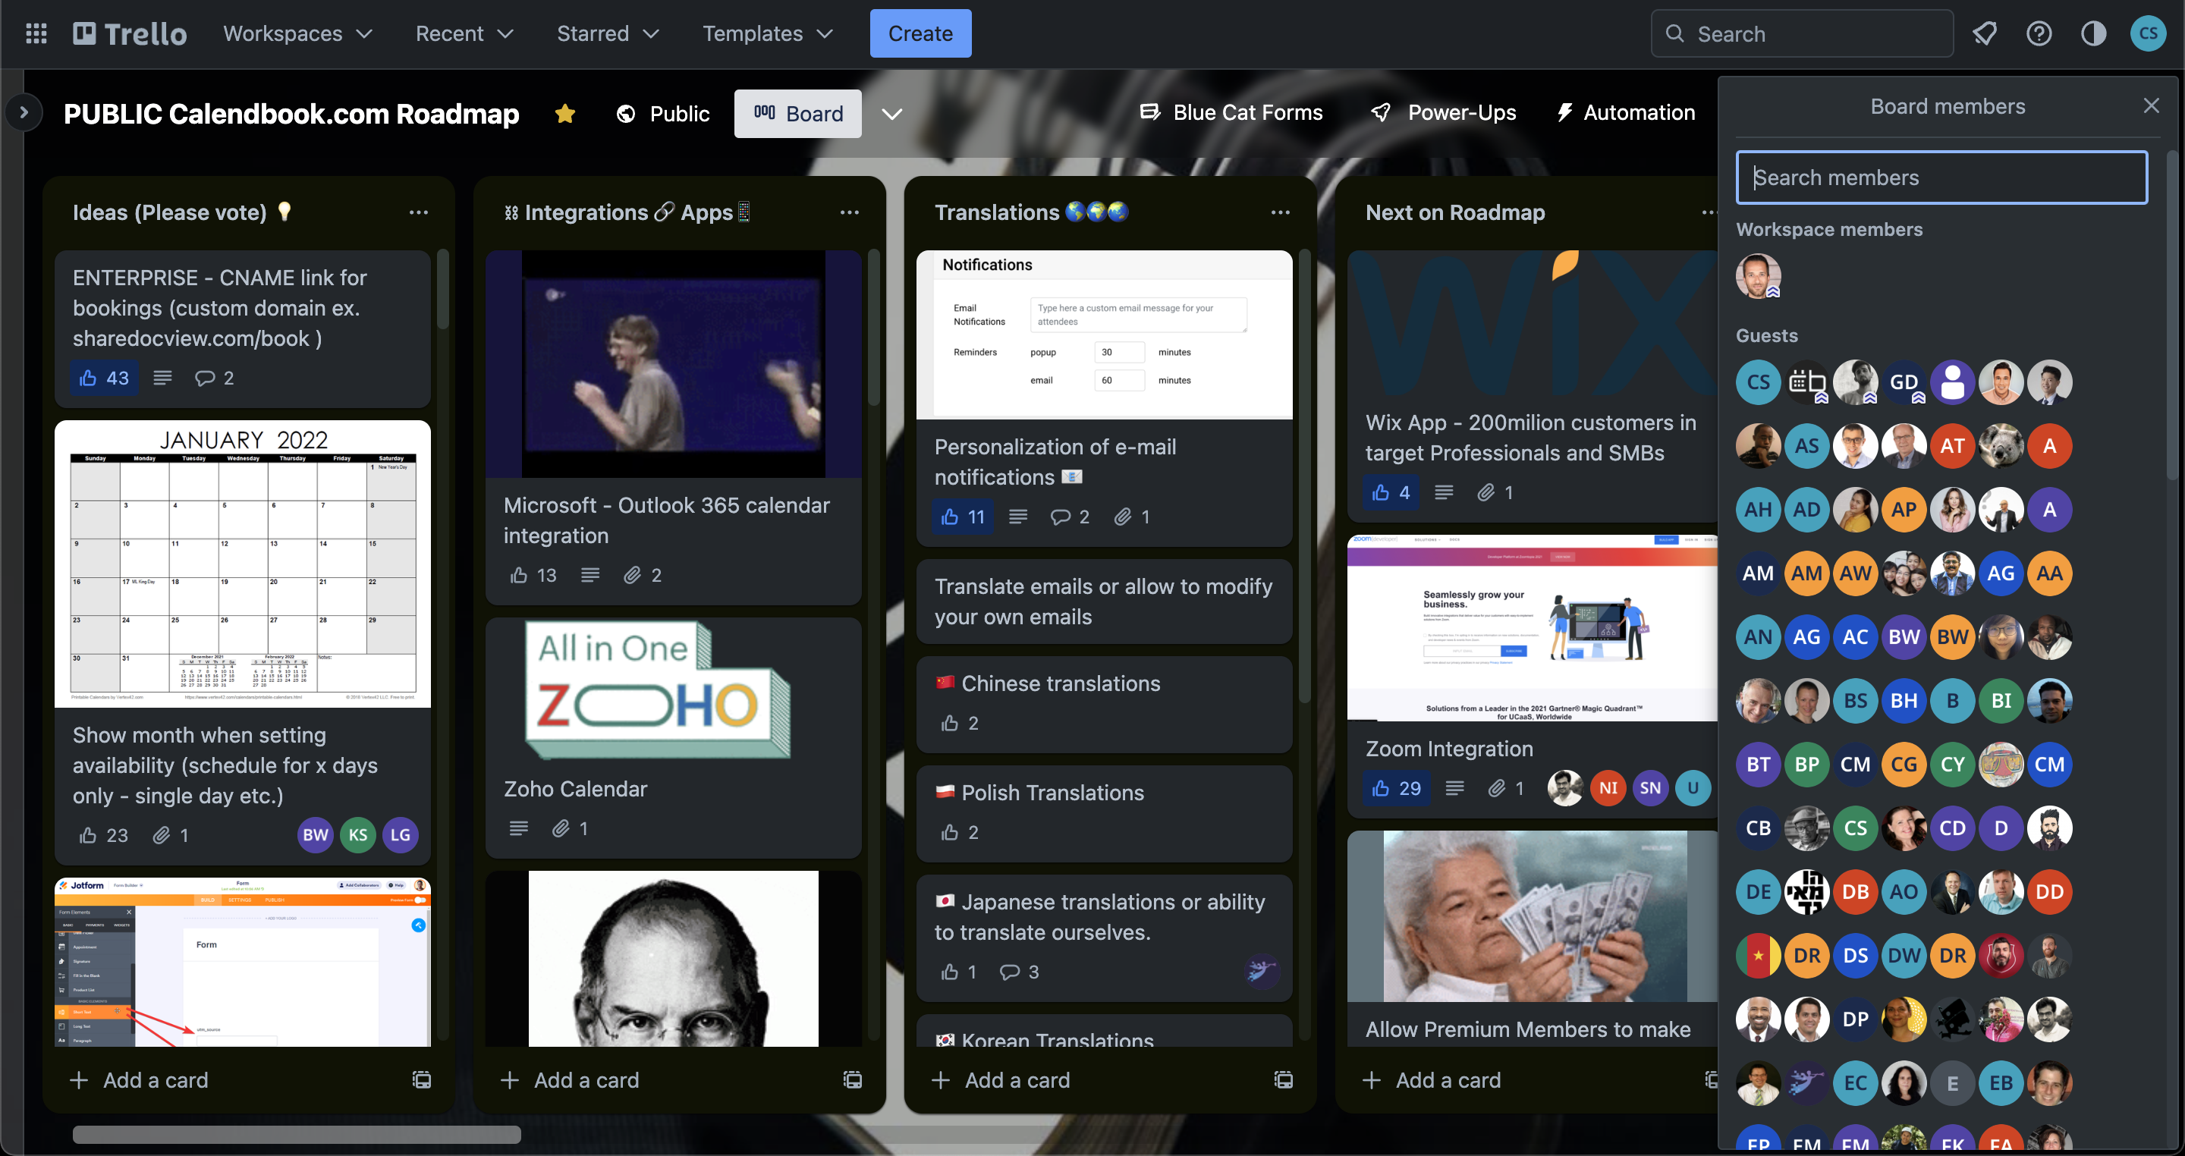Toggle vote on Personalization of e-mail card
Viewport: 2185px width, 1156px height.
pyautogui.click(x=963, y=517)
